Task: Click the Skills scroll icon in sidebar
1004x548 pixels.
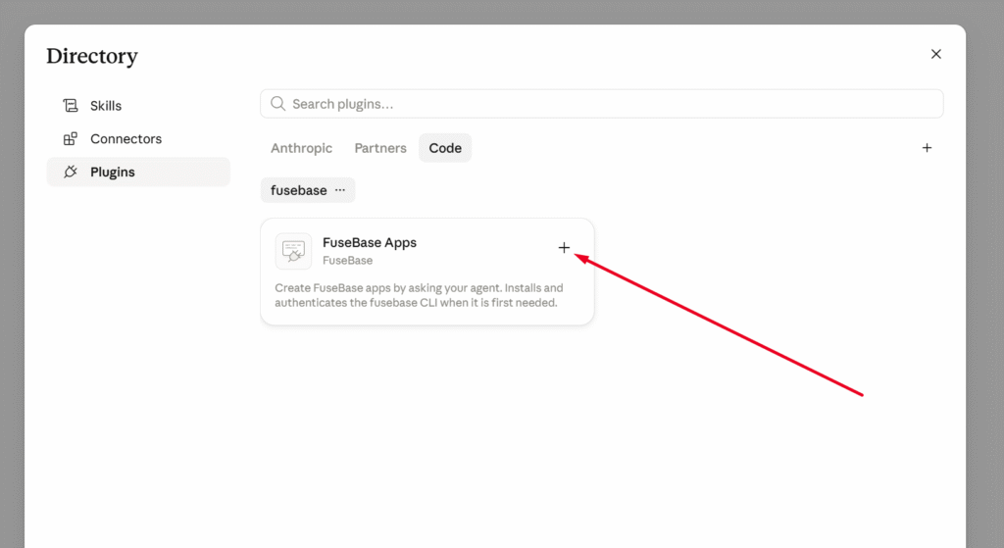Action: pyautogui.click(x=71, y=106)
